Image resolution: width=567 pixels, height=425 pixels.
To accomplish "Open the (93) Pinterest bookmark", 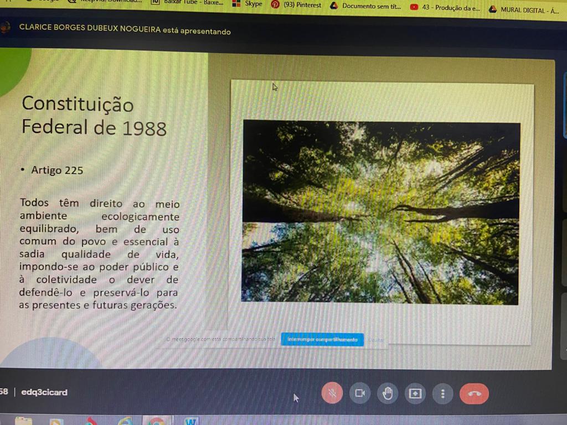I will coord(296,4).
